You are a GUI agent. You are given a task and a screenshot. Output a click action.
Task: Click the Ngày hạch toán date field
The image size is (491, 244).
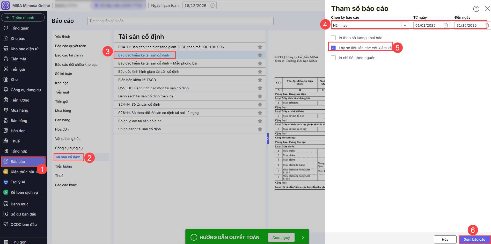point(200,5)
